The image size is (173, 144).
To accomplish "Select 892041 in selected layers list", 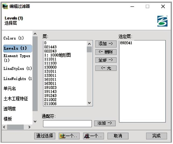I will click(126, 43).
